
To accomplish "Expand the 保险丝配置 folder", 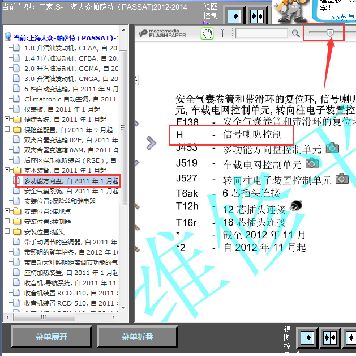I will pos(7,129).
